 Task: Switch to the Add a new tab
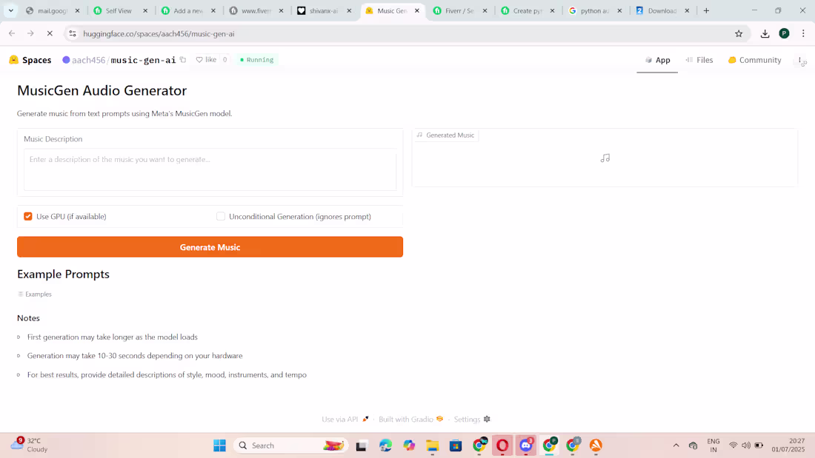click(187, 10)
